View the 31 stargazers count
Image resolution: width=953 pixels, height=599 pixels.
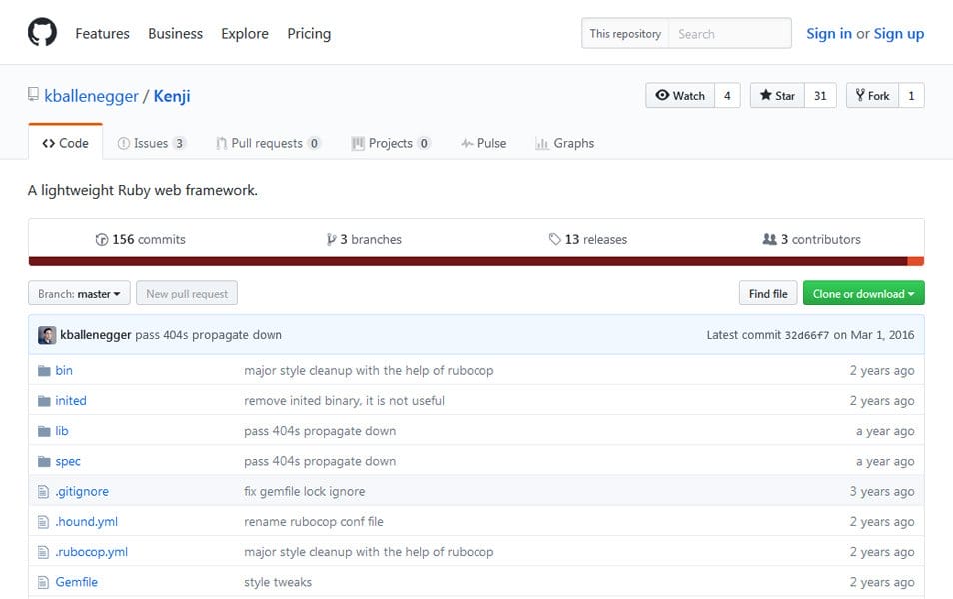click(820, 96)
